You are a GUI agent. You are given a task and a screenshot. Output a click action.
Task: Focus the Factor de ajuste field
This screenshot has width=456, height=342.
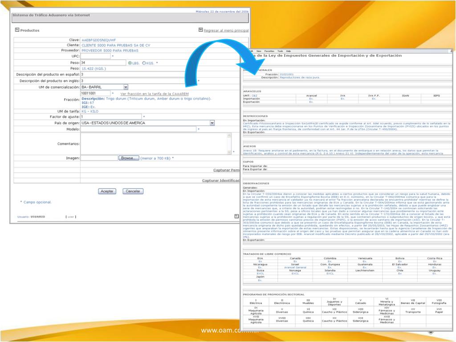pyautogui.click(x=111, y=117)
